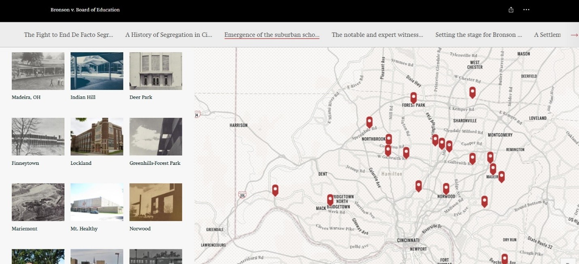Click the Bronson v. Board of Education title
The width and height of the screenshot is (579, 264).
point(85,10)
